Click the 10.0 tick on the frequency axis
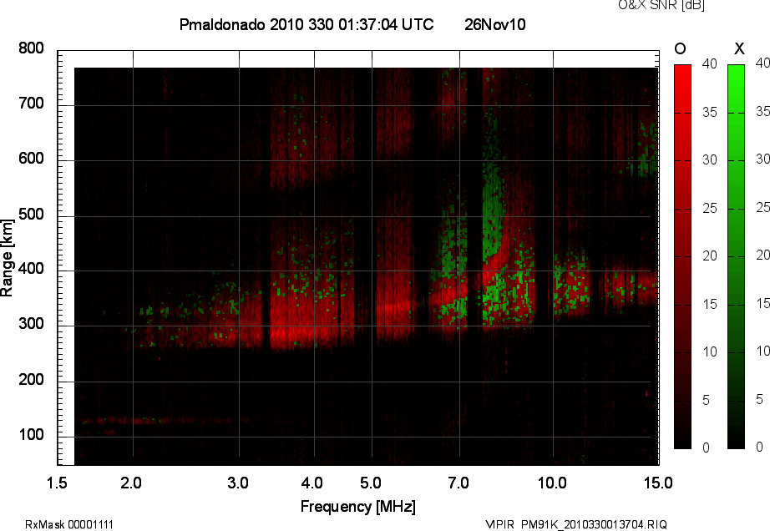 pos(552,483)
